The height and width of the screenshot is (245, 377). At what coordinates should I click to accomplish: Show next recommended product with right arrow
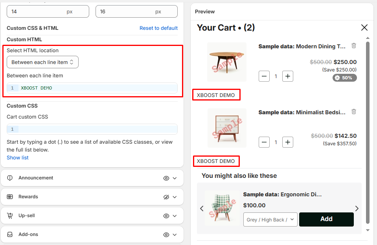pyautogui.click(x=357, y=208)
